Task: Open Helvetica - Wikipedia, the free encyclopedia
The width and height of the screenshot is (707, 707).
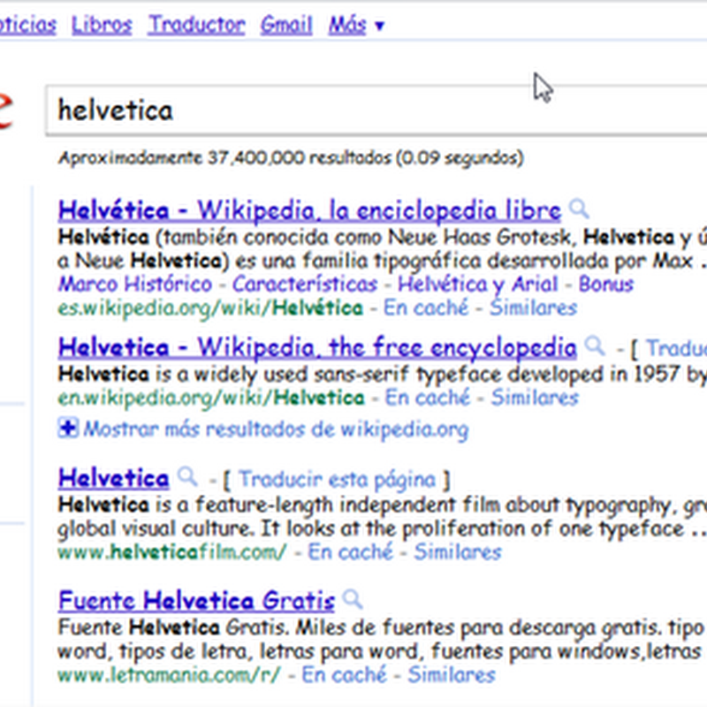Action: pyautogui.click(x=317, y=346)
